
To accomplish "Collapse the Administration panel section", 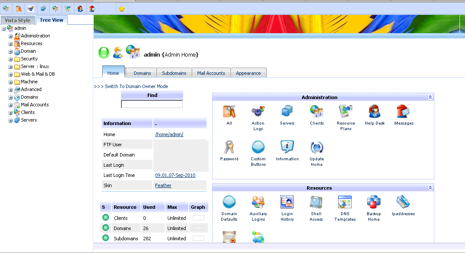I will click(430, 97).
